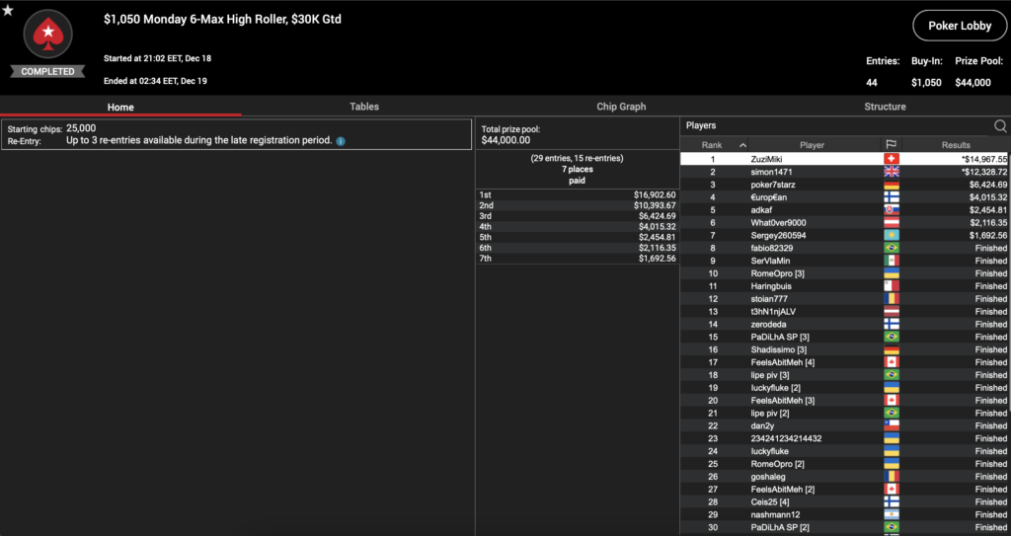This screenshot has height=536, width=1011.
Task: Click the flag column header icon
Action: pos(891,145)
